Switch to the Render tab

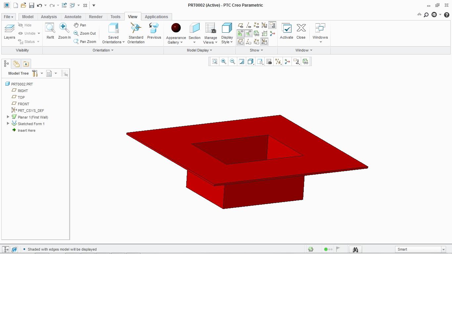click(x=96, y=17)
